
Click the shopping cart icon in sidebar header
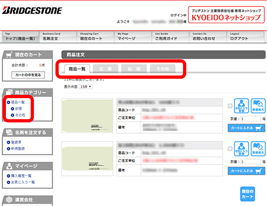[x=9, y=54]
